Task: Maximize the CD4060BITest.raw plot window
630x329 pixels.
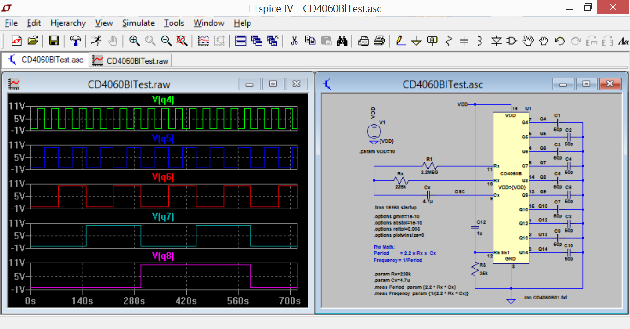Action: [x=273, y=84]
